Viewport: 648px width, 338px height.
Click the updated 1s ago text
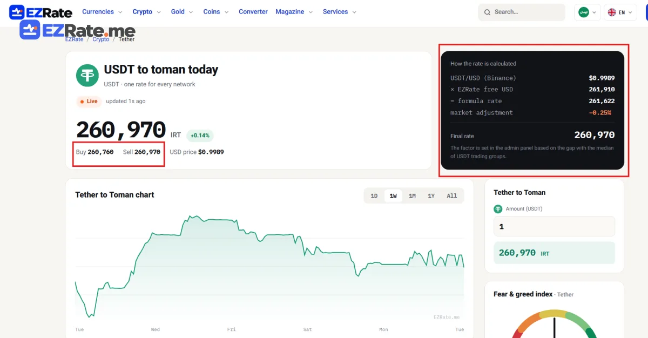point(125,102)
